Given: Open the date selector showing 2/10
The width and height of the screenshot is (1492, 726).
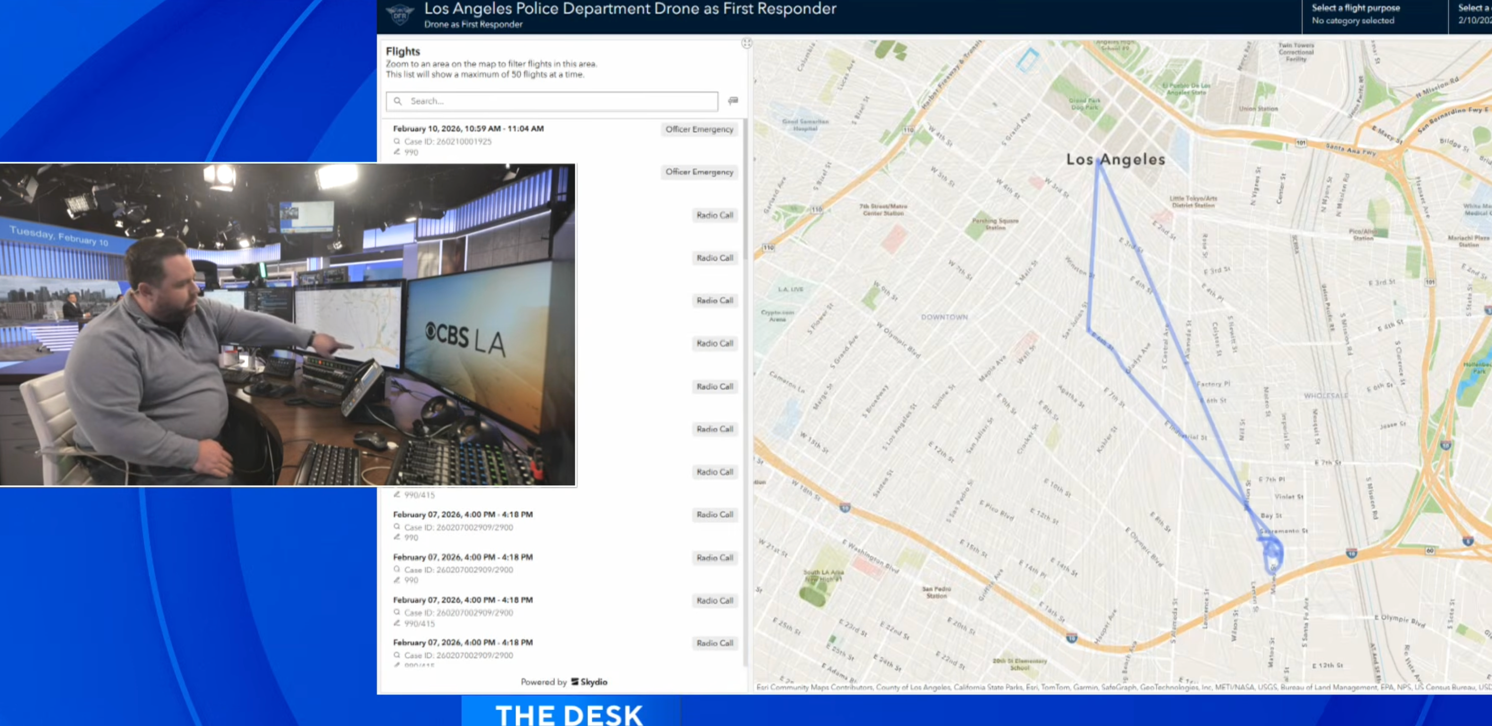Looking at the screenshot, I should [1471, 14].
